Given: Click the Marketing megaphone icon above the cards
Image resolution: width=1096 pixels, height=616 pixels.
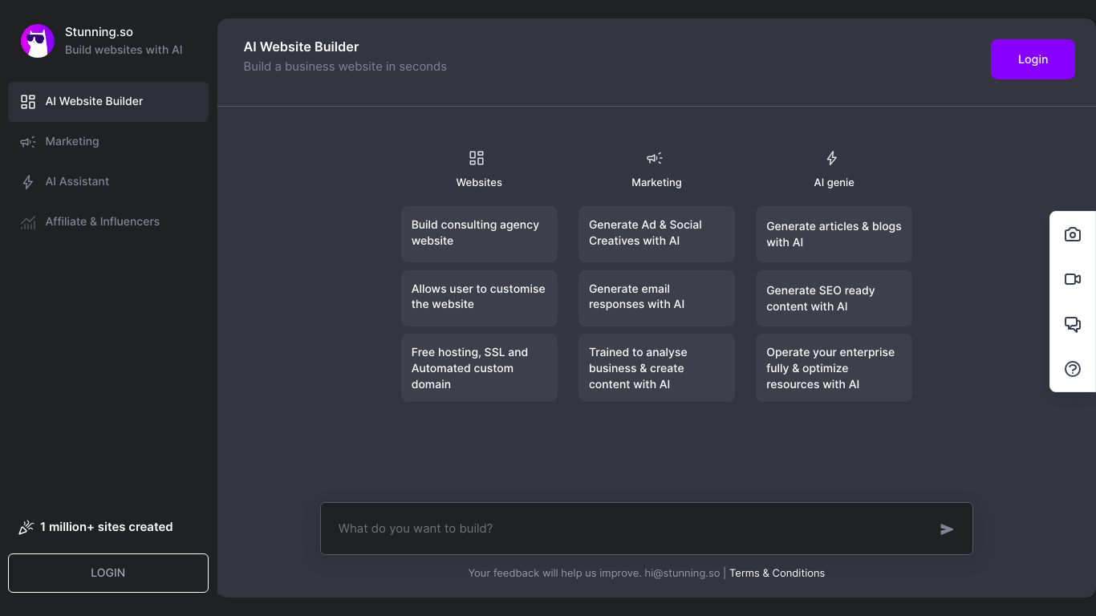Looking at the screenshot, I should point(655,158).
